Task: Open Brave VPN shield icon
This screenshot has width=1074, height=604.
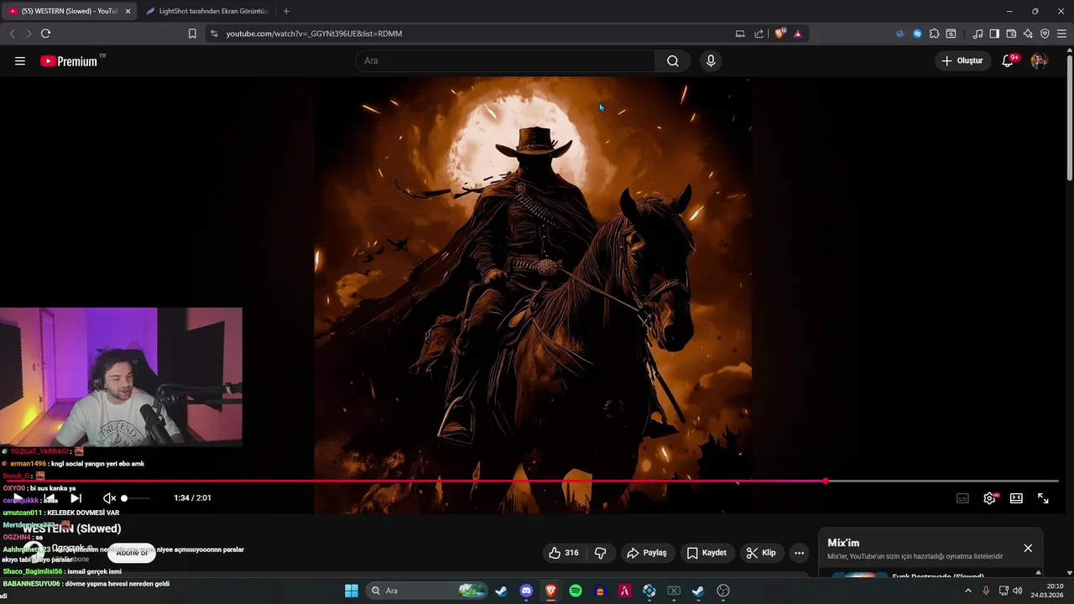Action: 1045,34
